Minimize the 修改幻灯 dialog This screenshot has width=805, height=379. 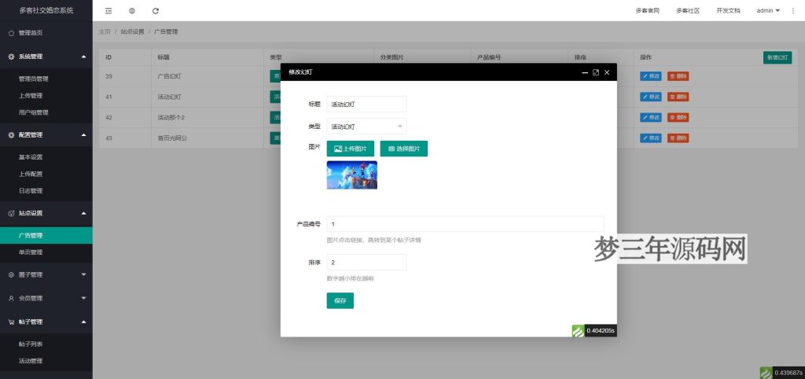pos(585,72)
